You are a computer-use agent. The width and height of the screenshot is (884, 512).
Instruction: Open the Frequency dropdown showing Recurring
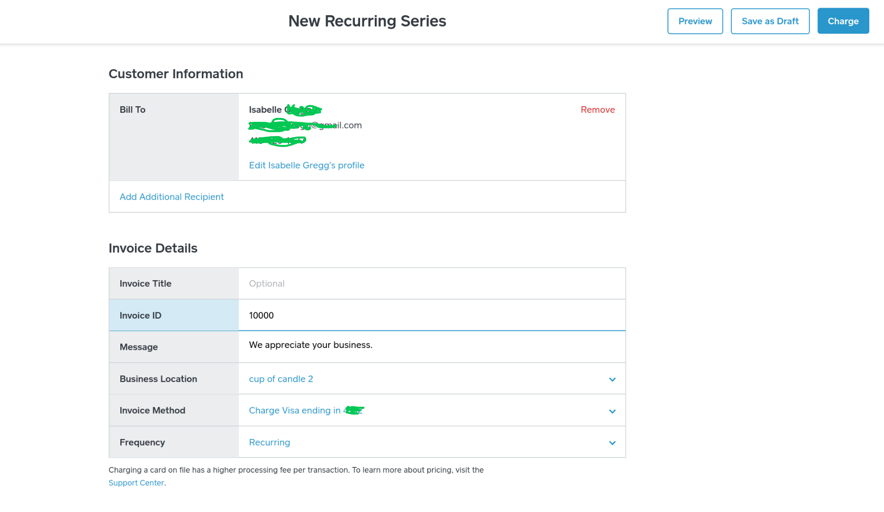pyautogui.click(x=270, y=442)
